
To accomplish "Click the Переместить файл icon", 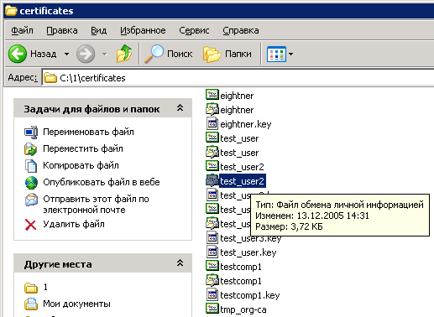I will click(x=31, y=148).
